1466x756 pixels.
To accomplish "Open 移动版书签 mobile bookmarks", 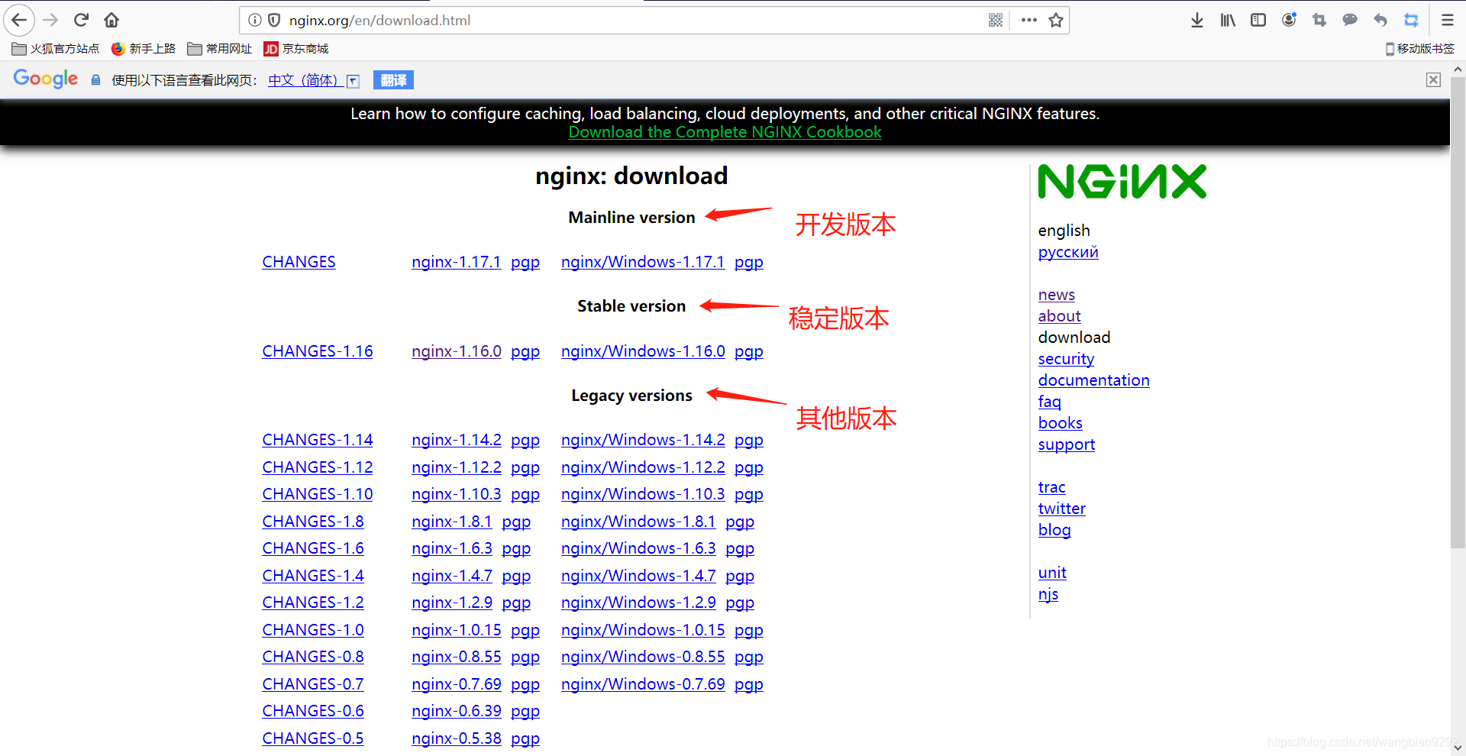I will click(1420, 49).
